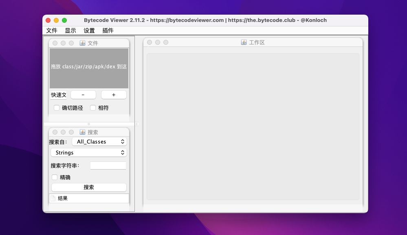Open the 设置 menu
407x235 pixels.
(89, 30)
